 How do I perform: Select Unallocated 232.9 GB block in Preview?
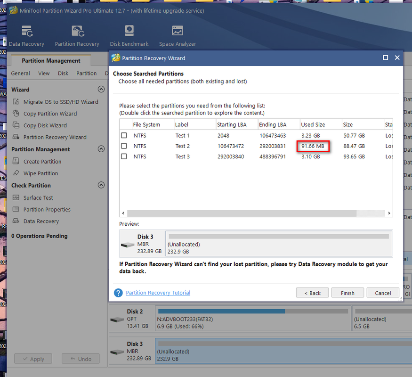(x=279, y=244)
